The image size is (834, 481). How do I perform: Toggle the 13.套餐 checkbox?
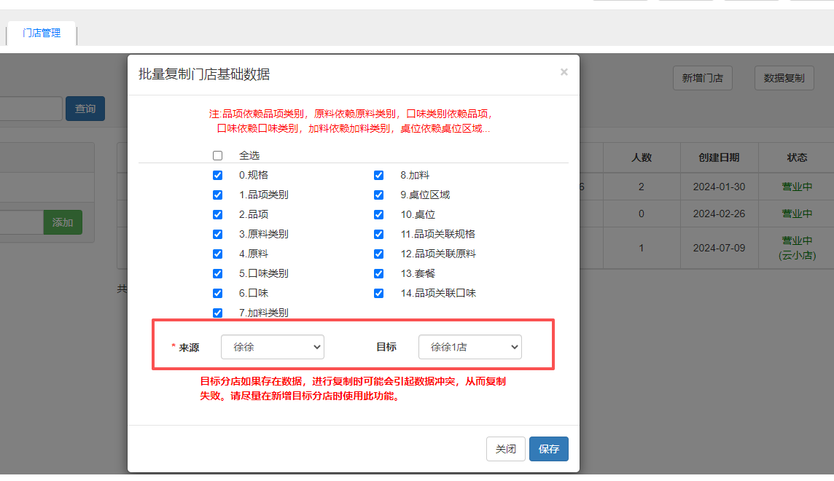point(378,273)
